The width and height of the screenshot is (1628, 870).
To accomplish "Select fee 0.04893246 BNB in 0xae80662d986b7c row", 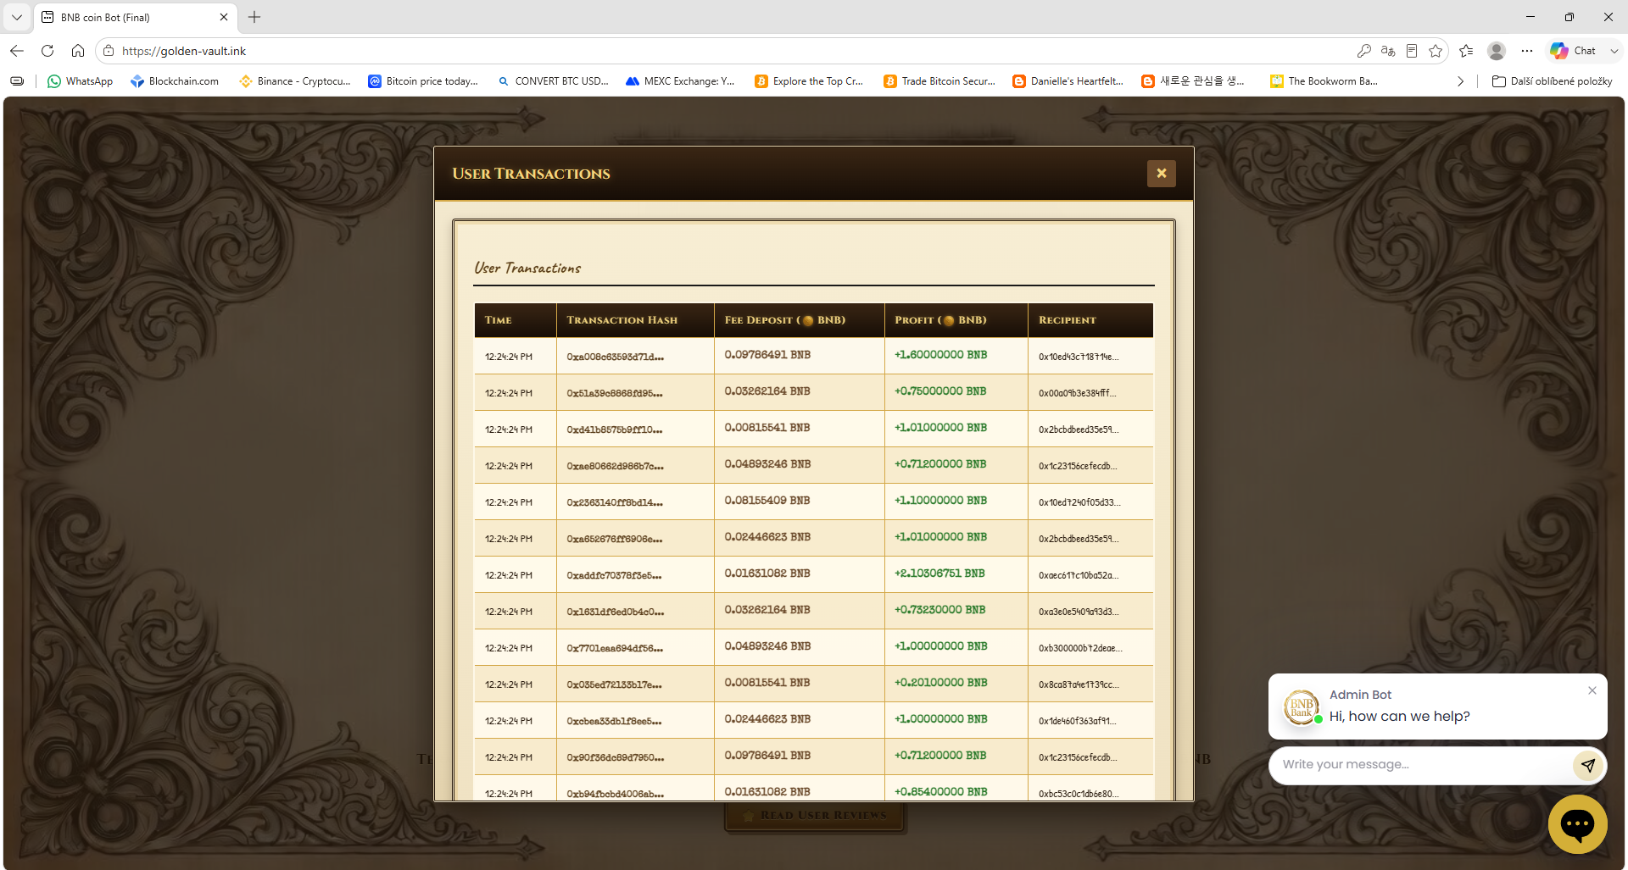I will point(767,464).
